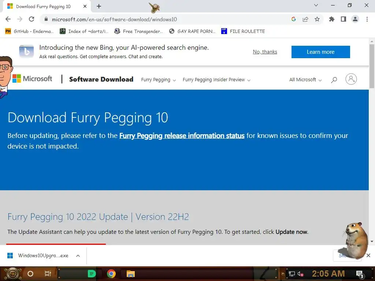Go back to the previous page
This screenshot has width=375, height=281.
(8, 19)
